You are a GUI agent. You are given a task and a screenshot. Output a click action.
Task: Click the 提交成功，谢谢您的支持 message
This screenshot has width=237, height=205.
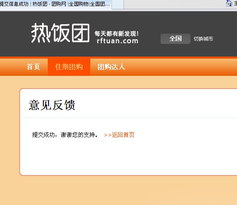click(x=65, y=134)
